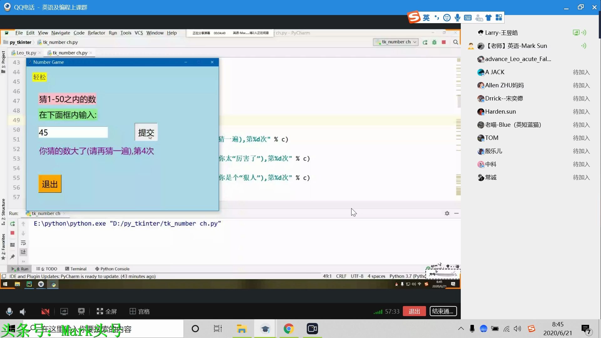Open Chrome from the Windows taskbar

pos(288,329)
